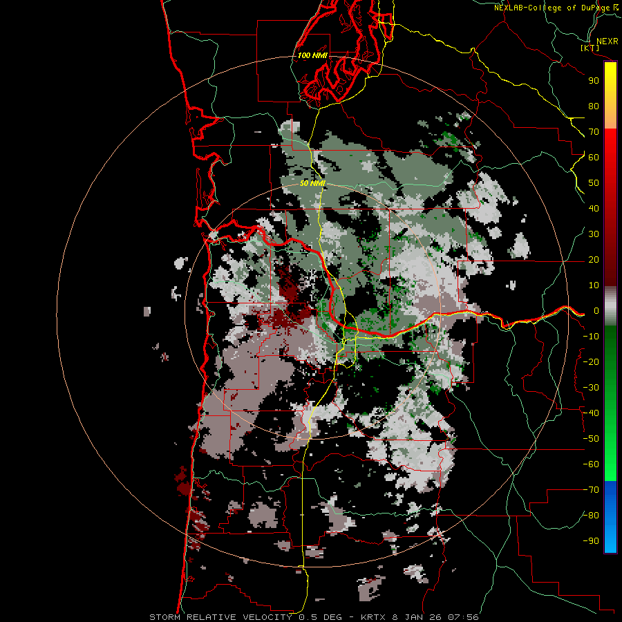Click the 10 value on the velocity scale
The image size is (622, 622).
[594, 285]
